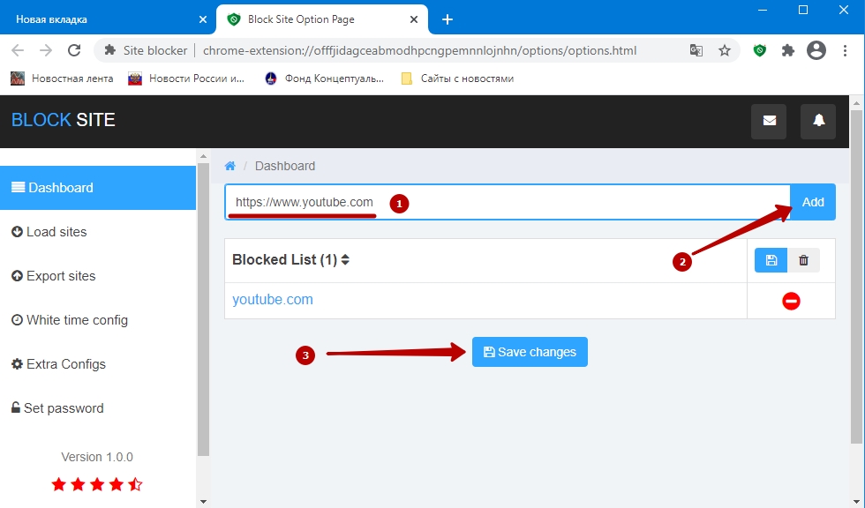Screen dimensions: 865x508
Task: Click the red remove icon for youtube.com
Action: 791,301
